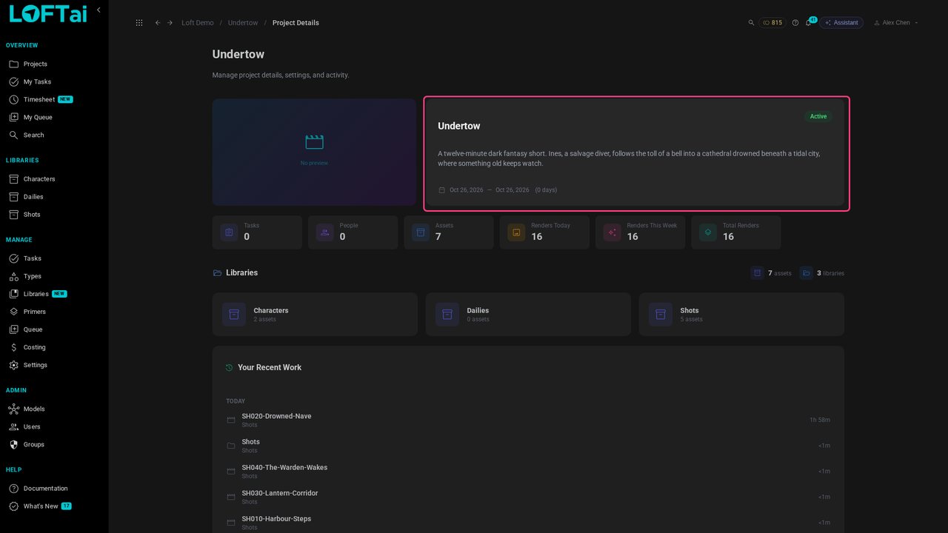Viewport: 948px width, 533px height.
Task: Click the No preview project thumbnail
Action: click(314, 152)
